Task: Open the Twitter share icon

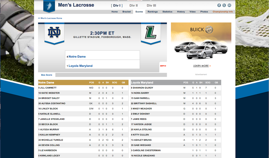Action: click(x=224, y=5)
